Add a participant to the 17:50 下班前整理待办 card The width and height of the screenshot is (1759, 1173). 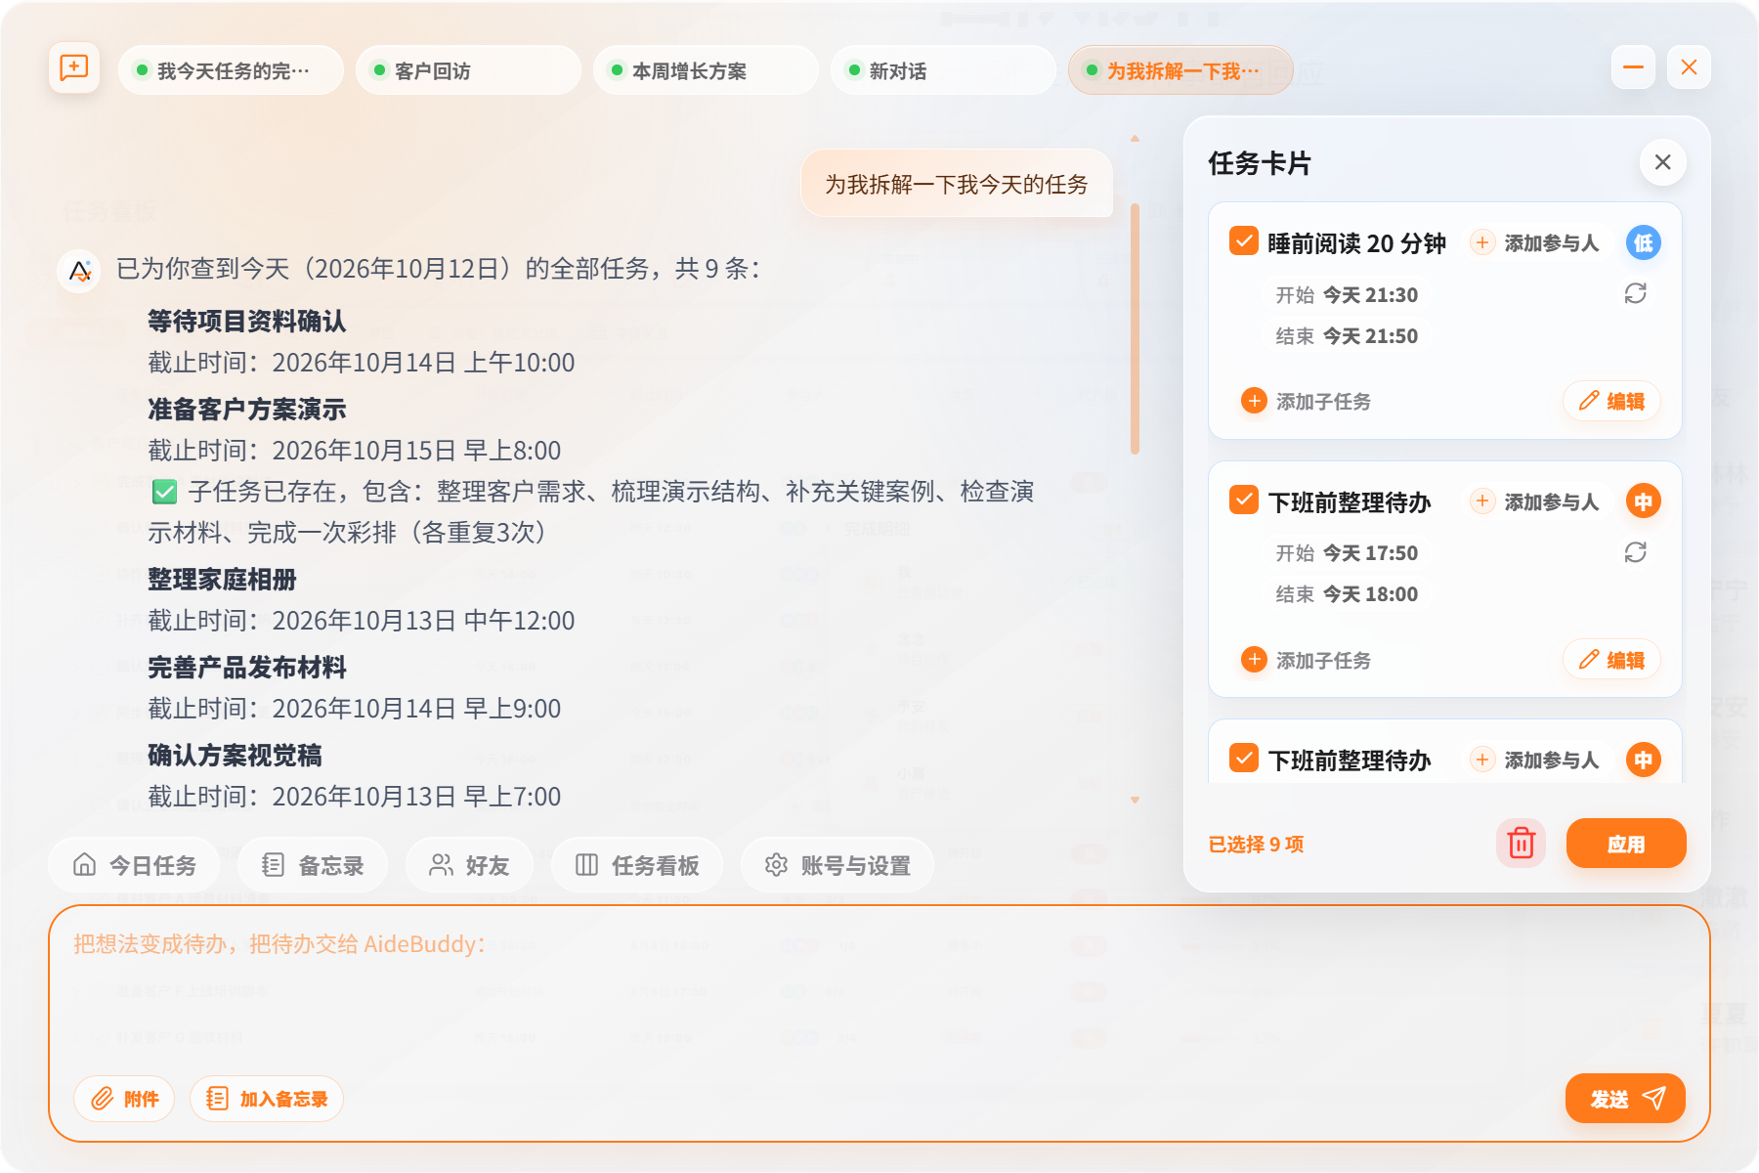(1535, 501)
